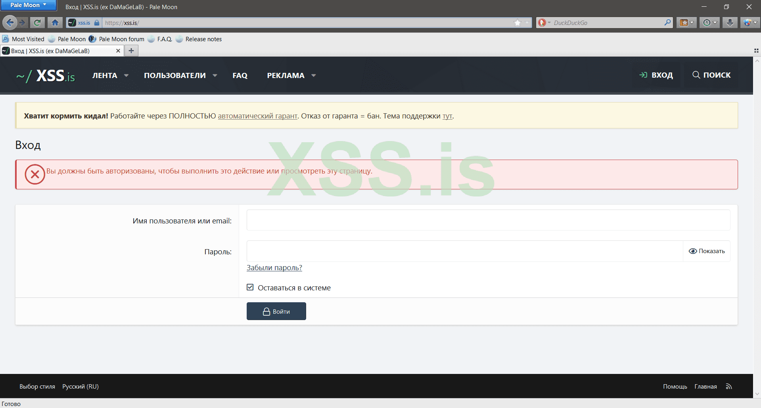Expand the Bookmarks button dropdown arrow
Screen dimensions: 761x408
point(692,23)
